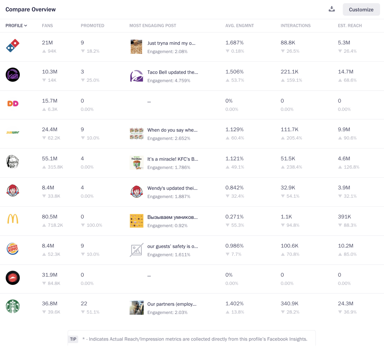Click the 1.402% average engagement value
Viewport: 384px width, 348px height.
(x=234, y=304)
